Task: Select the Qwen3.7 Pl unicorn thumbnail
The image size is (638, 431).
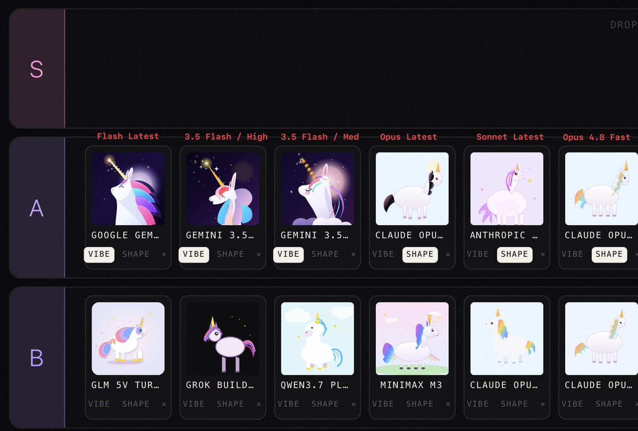Action: click(317, 339)
